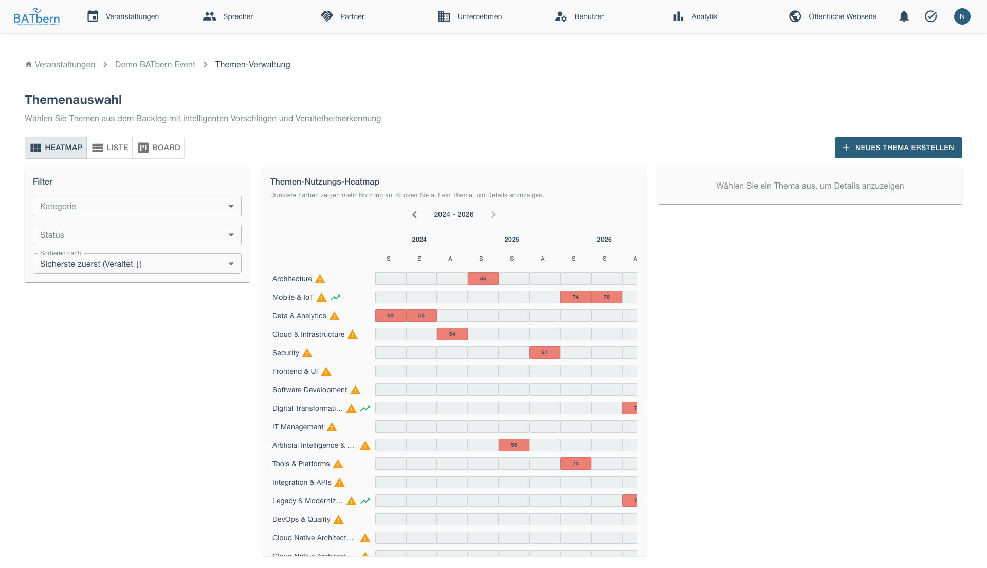Open the Sortieren nach dropdown
Viewport: 987px width, 568px height.
point(137,264)
